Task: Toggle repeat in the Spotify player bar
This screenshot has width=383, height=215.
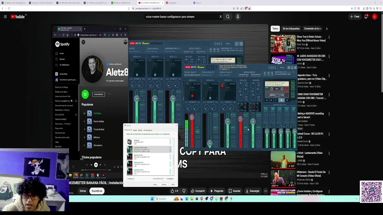Action: click(105, 165)
